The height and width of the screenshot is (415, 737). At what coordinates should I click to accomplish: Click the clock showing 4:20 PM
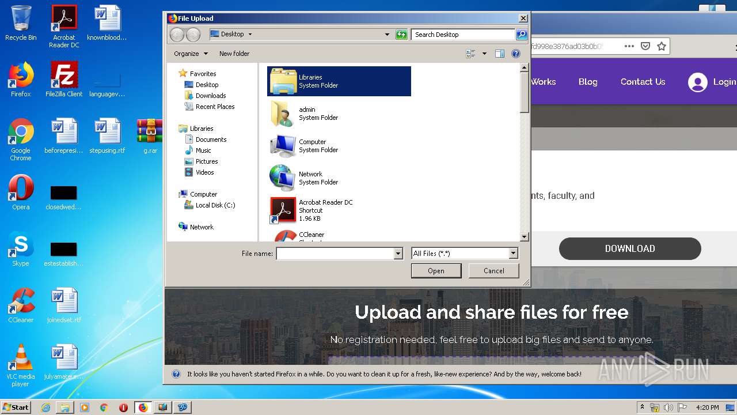708,408
